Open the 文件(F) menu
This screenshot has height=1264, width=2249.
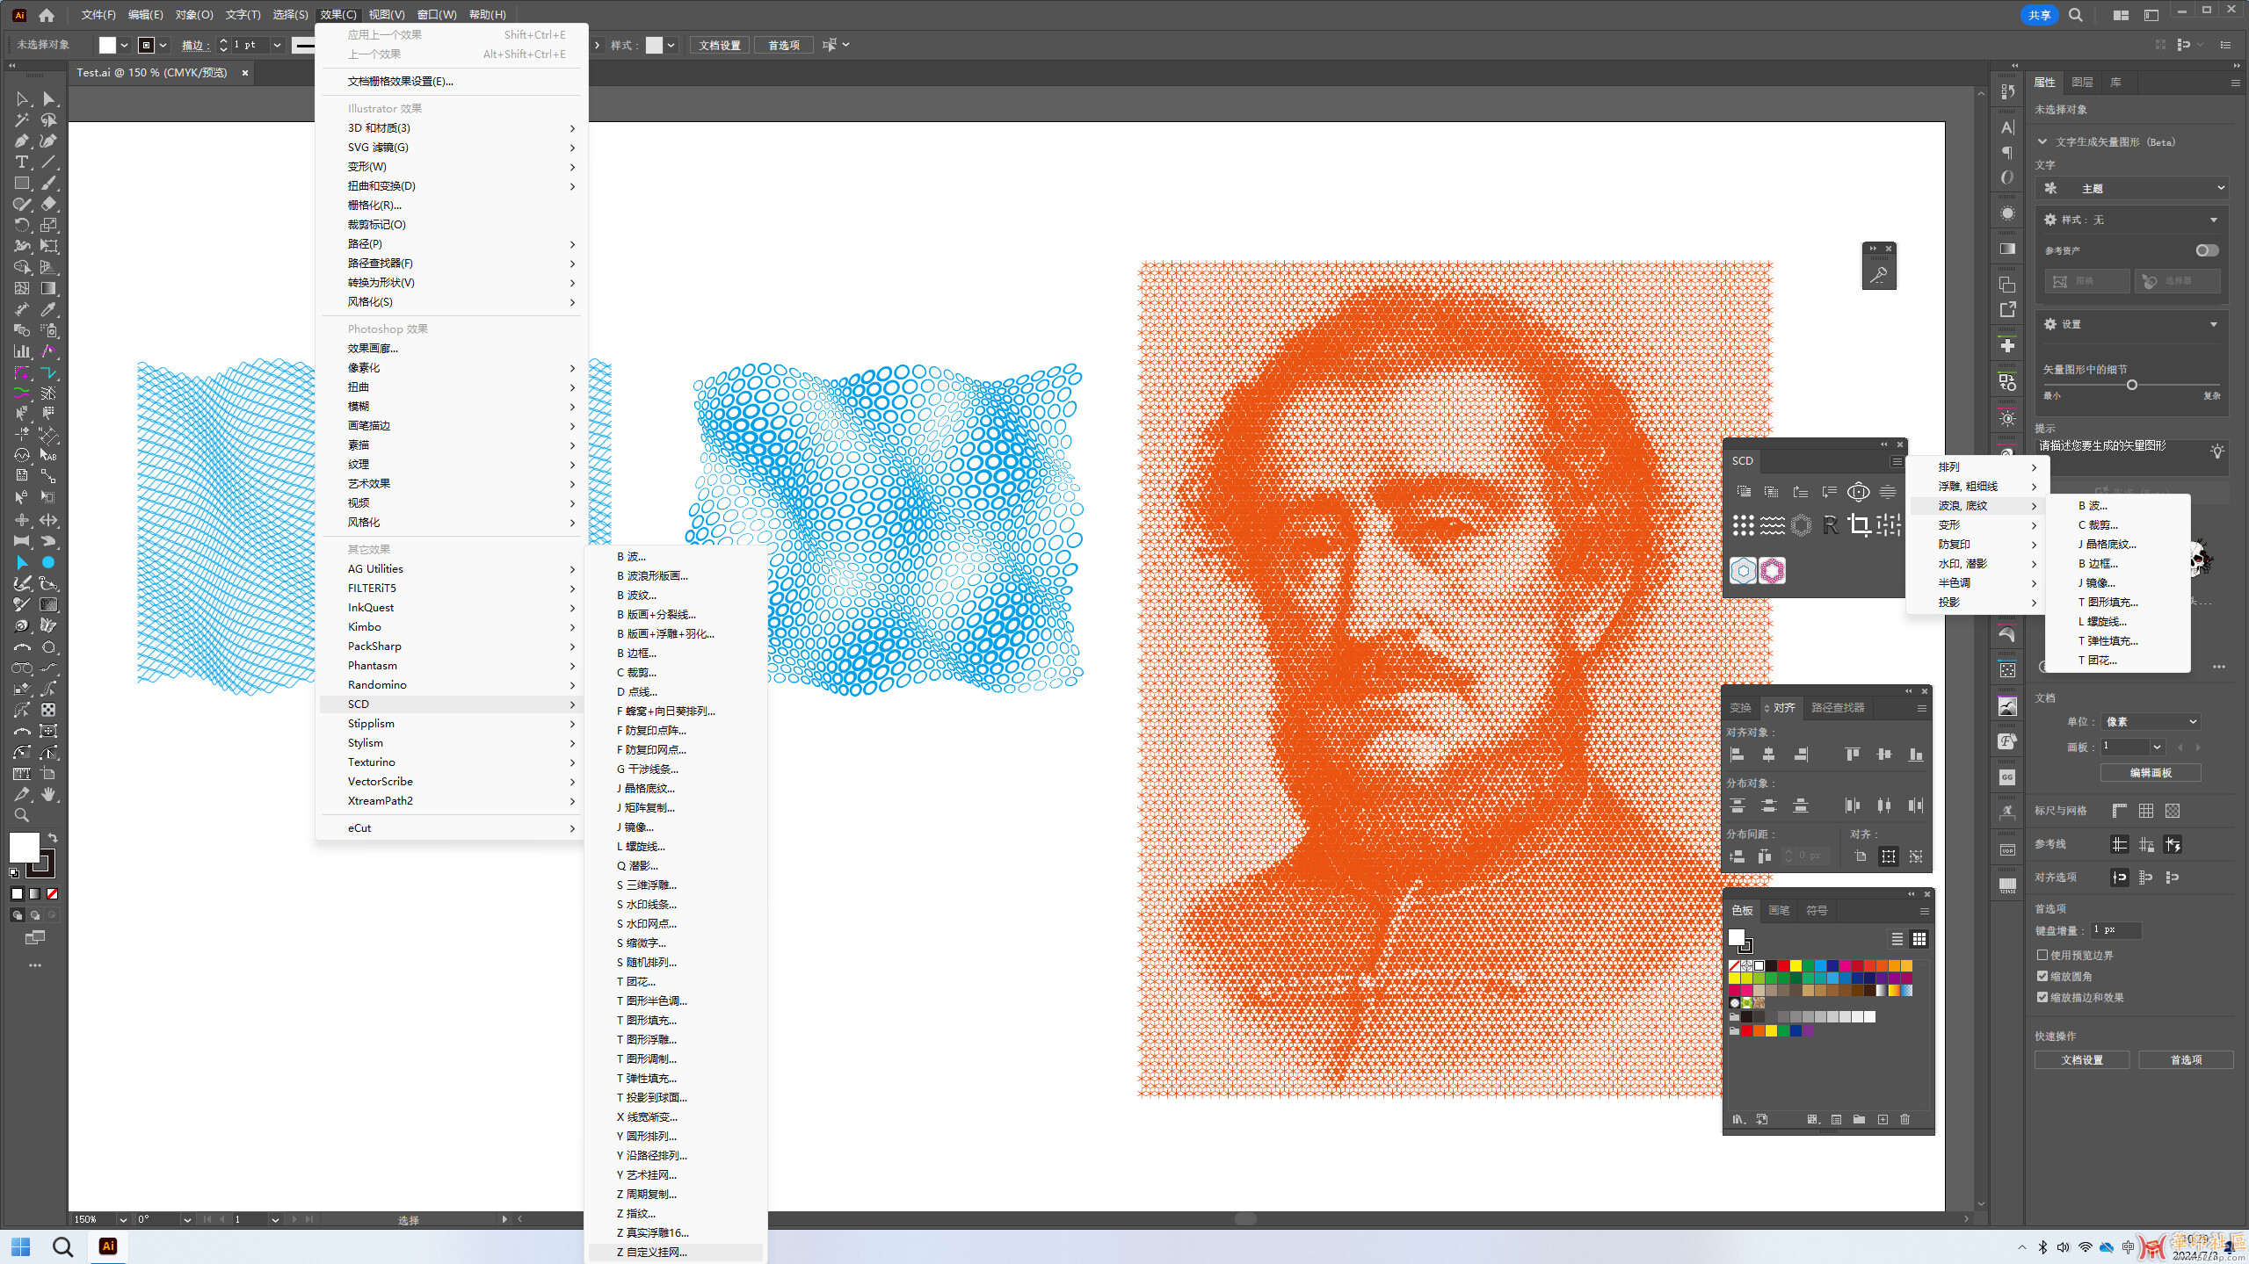[x=98, y=15]
